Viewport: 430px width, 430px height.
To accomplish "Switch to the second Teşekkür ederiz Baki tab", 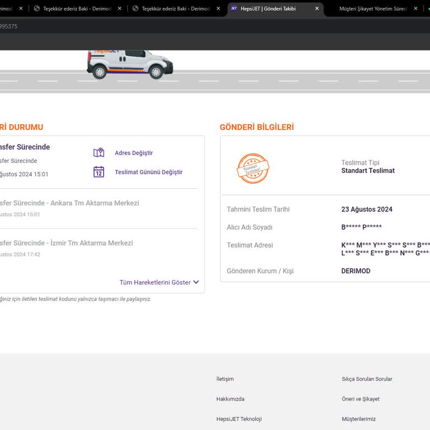I will [176, 9].
